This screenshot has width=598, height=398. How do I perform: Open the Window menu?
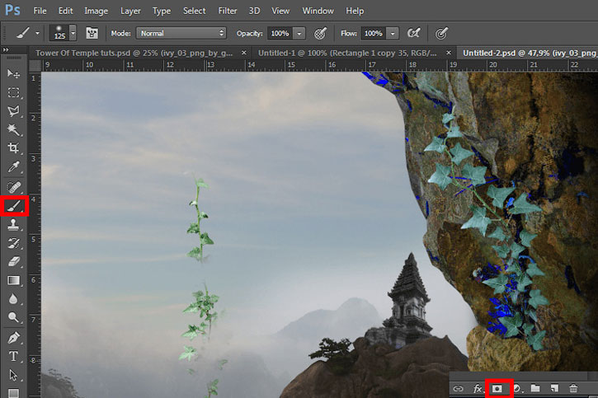318,11
